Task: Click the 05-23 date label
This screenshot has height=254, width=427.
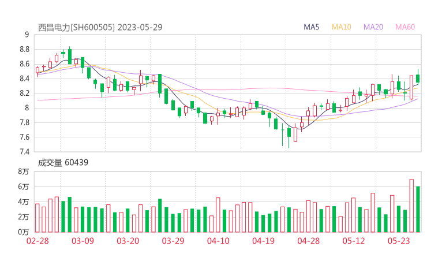Action: [399, 241]
